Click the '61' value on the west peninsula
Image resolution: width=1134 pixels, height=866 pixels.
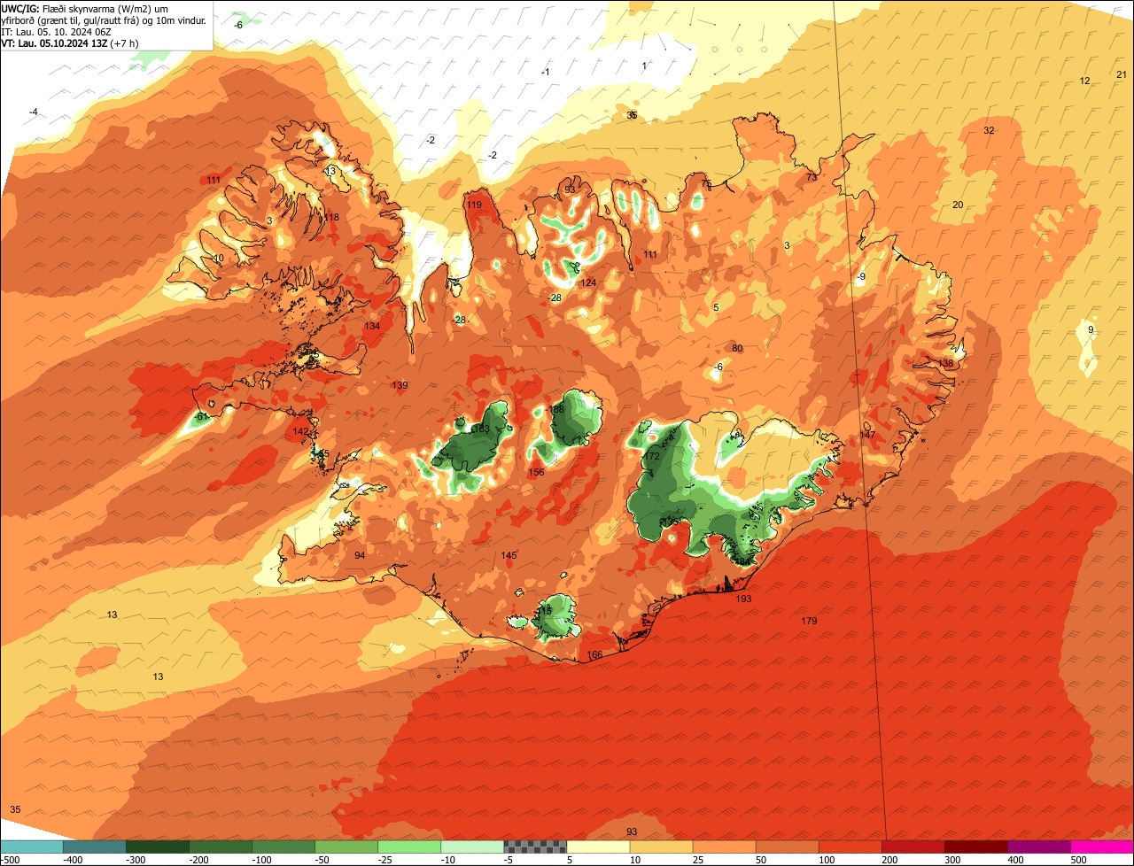coord(202,416)
